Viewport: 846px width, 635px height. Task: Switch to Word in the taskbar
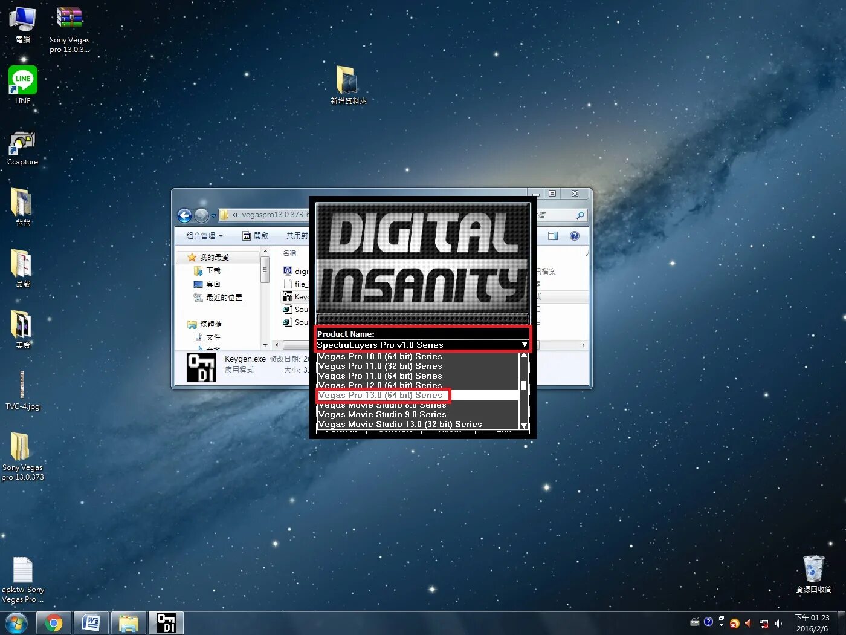point(91,623)
